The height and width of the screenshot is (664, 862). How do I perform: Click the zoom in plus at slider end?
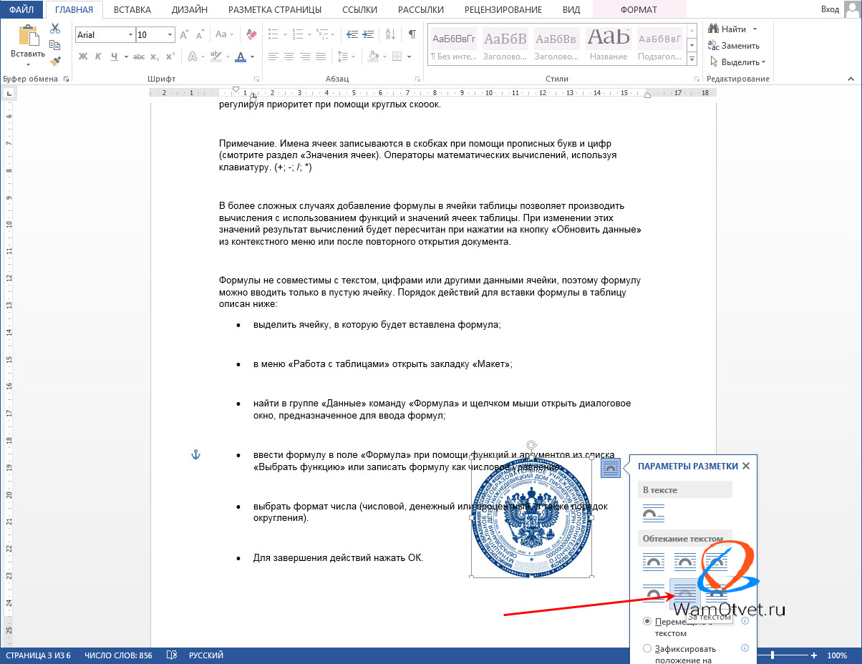pos(813,655)
